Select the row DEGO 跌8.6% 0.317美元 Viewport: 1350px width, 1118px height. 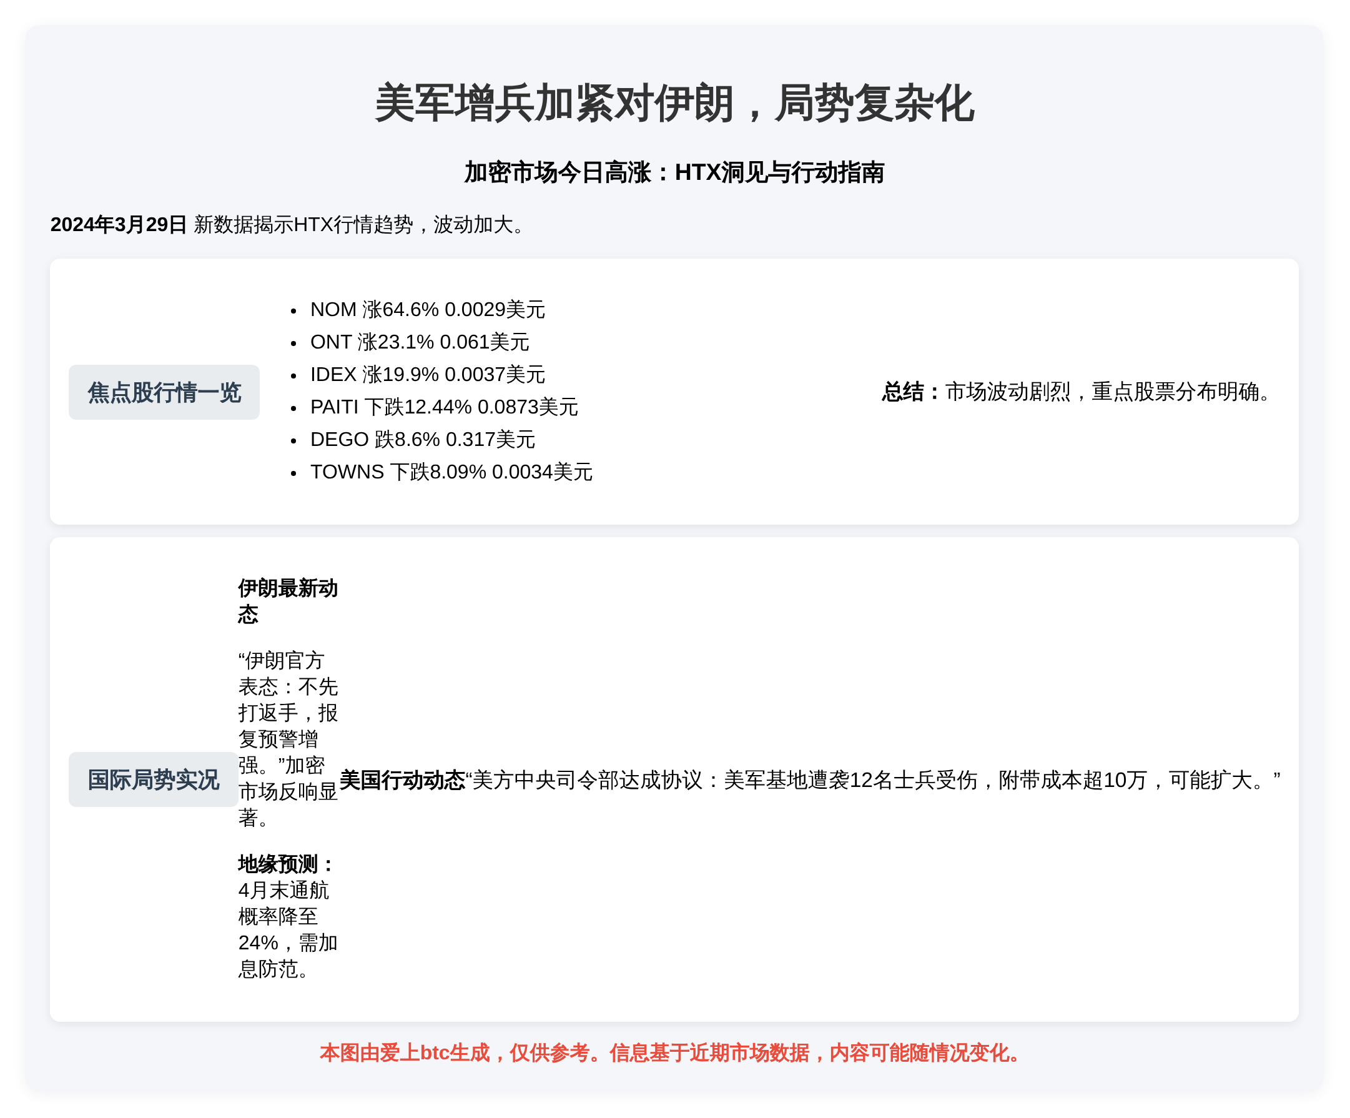click(422, 439)
